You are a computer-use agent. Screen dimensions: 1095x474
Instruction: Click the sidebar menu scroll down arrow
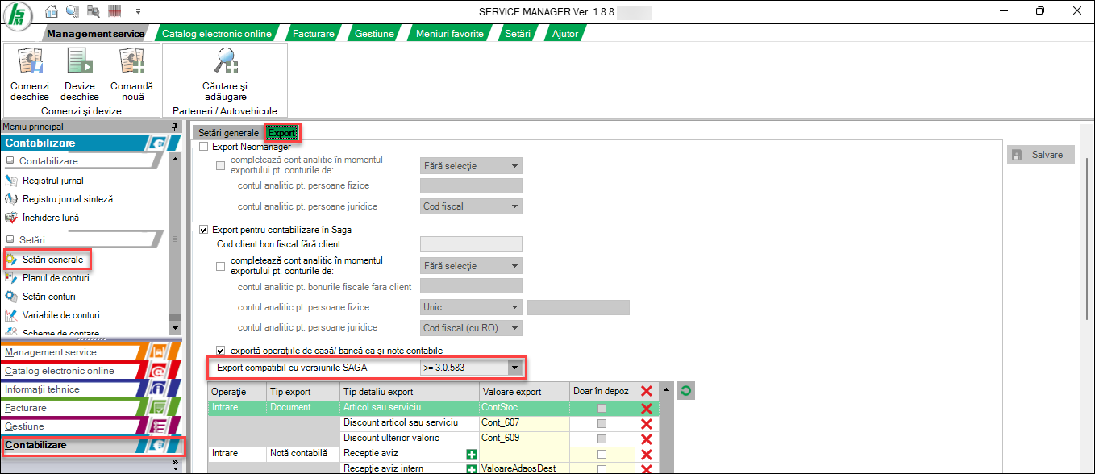point(175,327)
